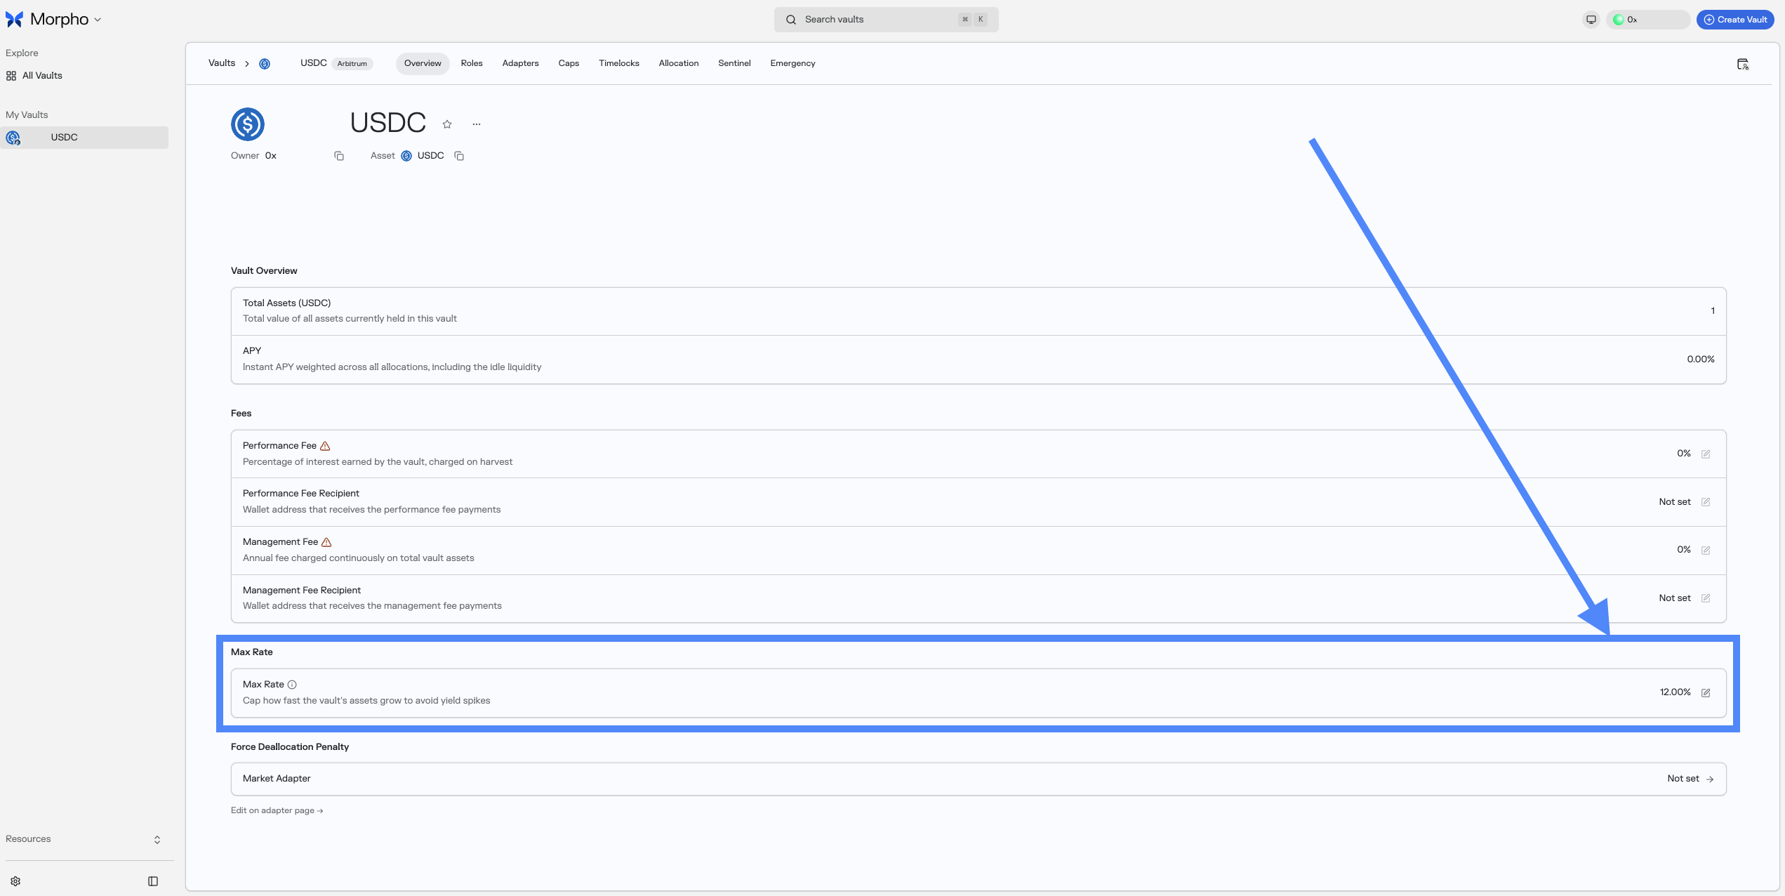Favorite the vault with the star icon

click(447, 124)
